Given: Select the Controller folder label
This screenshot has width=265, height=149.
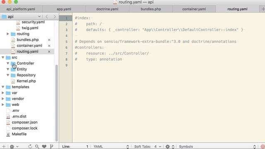Looking at the screenshot, I should click(25, 63).
